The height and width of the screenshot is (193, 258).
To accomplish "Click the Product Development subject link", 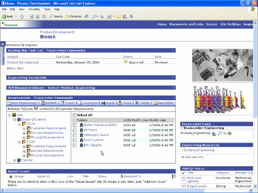I will point(23,63).
